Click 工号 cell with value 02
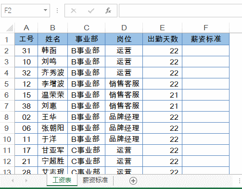The height and width of the screenshot is (189, 242). tap(26, 117)
